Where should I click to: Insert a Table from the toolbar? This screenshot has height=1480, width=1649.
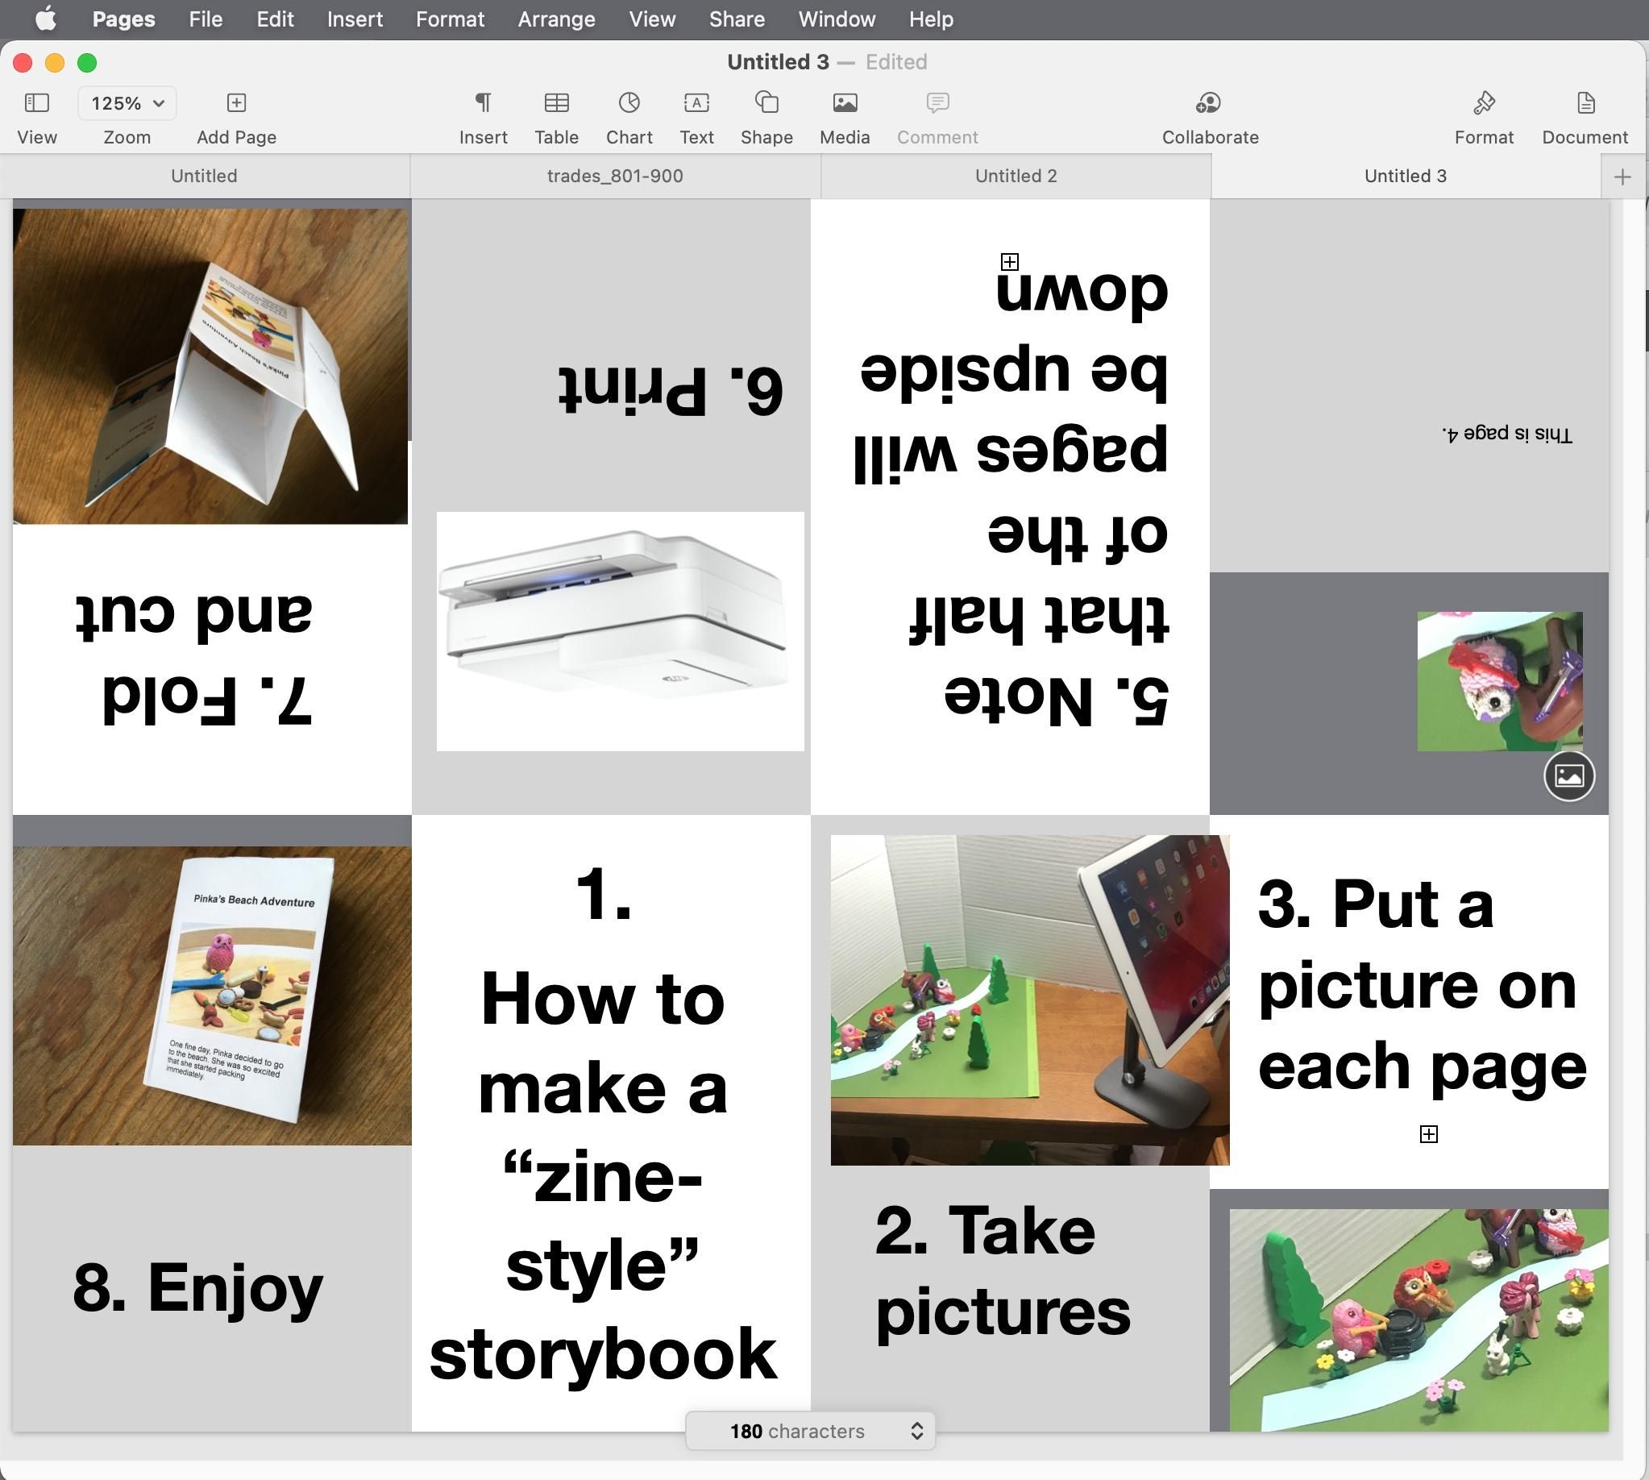point(556,114)
